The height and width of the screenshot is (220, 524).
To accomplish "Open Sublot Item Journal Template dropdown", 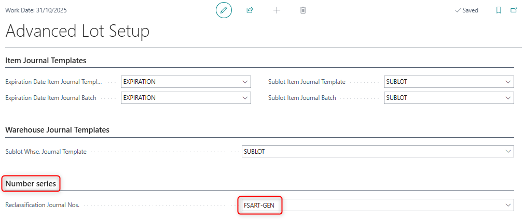I will pos(507,82).
